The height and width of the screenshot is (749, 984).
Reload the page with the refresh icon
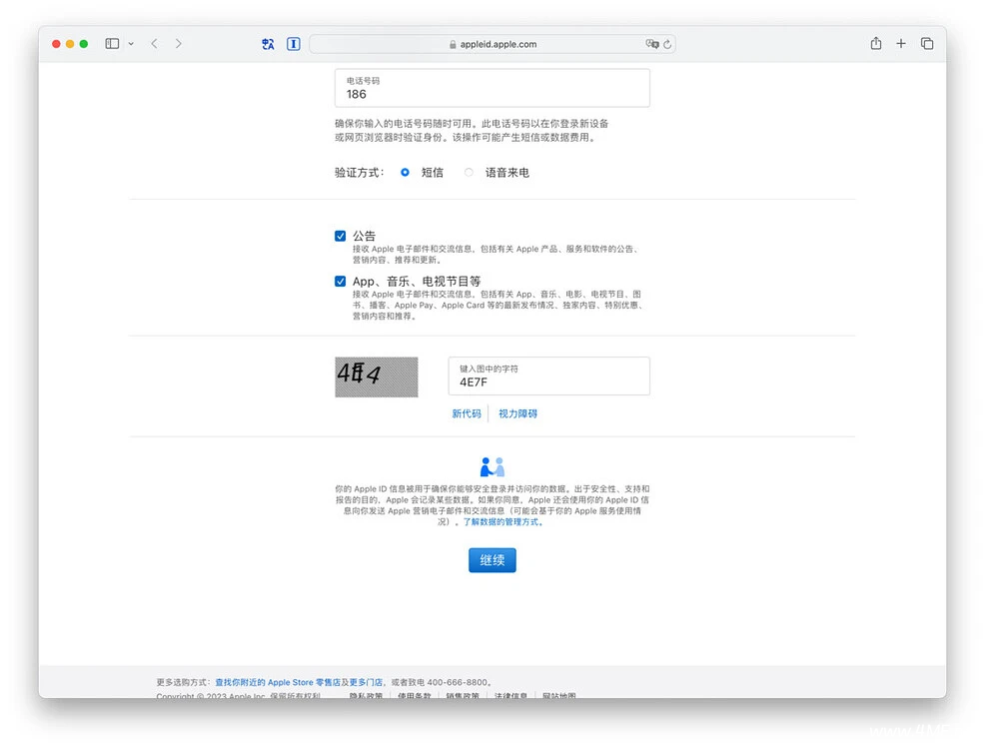[667, 44]
